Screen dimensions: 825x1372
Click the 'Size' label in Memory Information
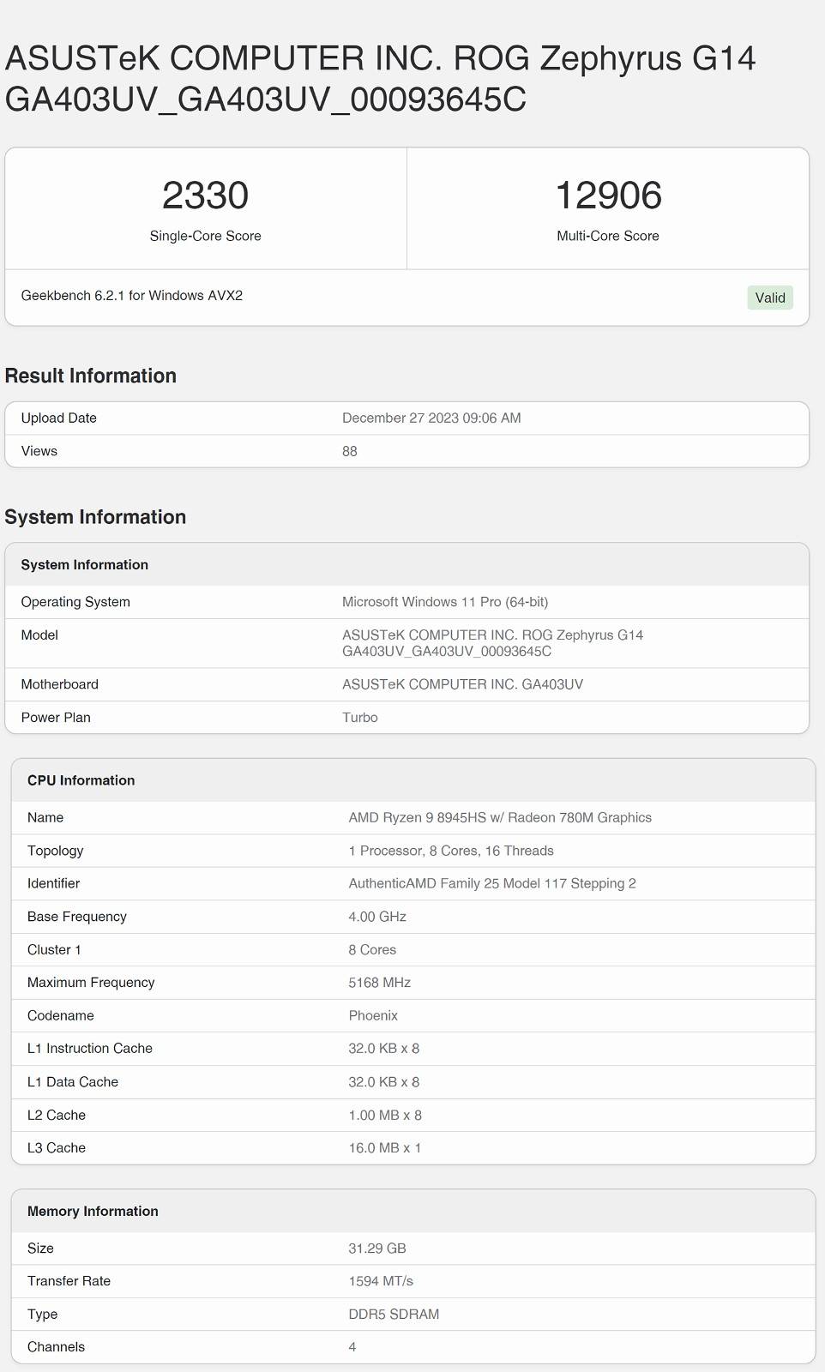coord(40,1249)
